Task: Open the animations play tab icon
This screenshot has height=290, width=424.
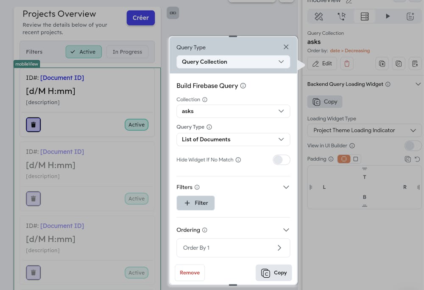Action: click(388, 17)
